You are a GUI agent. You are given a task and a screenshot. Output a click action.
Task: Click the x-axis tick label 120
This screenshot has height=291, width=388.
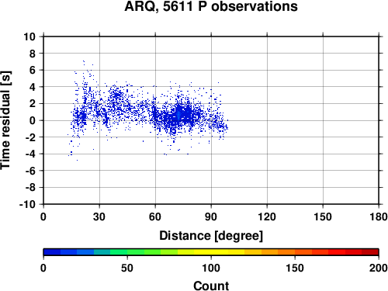point(267,217)
